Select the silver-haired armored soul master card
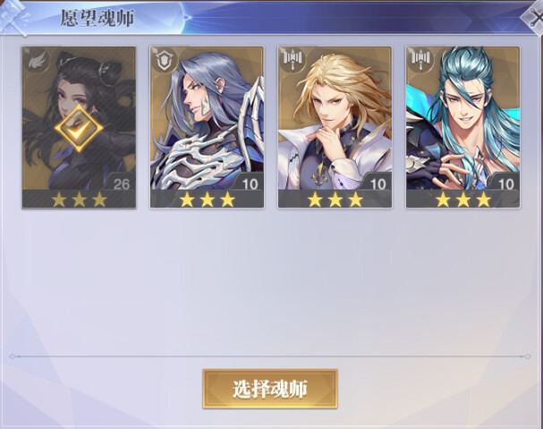Image resolution: width=543 pixels, height=429 pixels. [207, 127]
